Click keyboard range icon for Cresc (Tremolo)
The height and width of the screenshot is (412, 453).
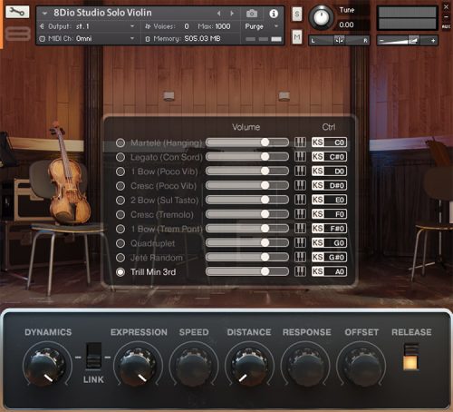point(300,214)
